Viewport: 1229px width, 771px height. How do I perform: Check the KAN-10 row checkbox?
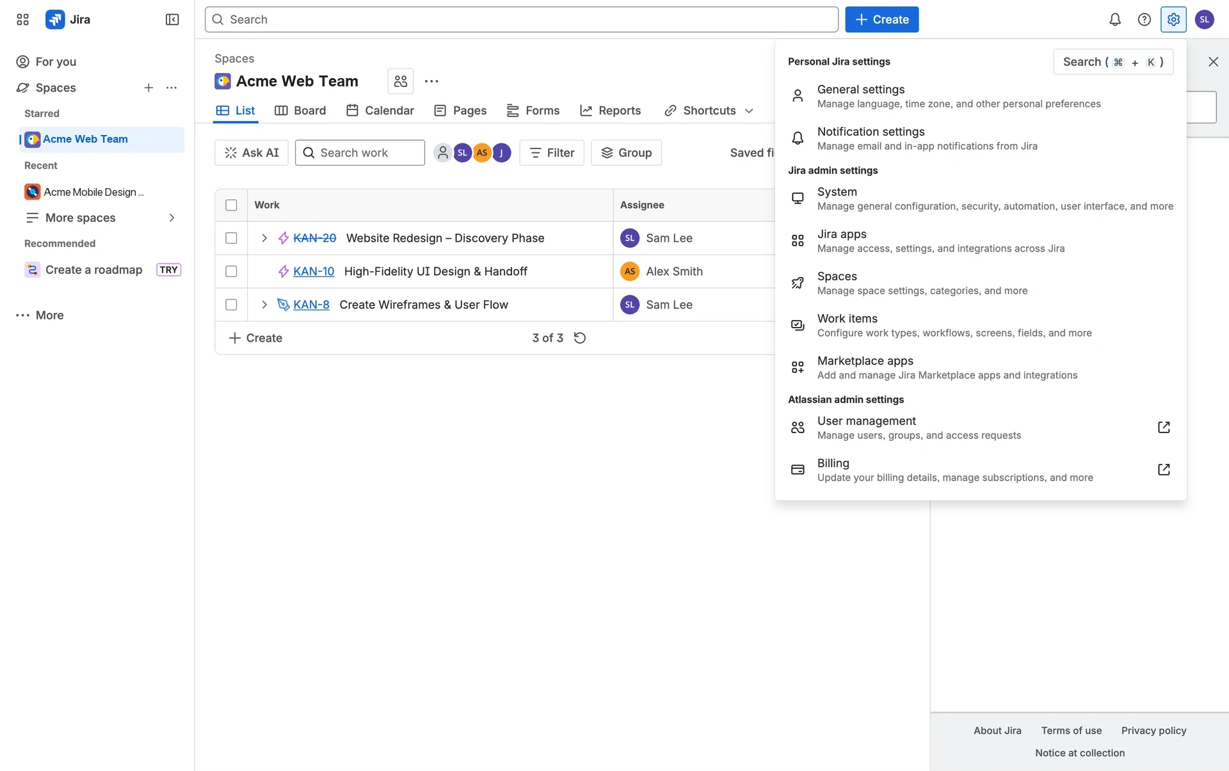[231, 271]
